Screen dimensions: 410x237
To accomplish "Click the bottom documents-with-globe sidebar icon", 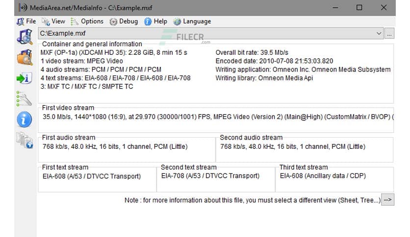I will [24, 140].
